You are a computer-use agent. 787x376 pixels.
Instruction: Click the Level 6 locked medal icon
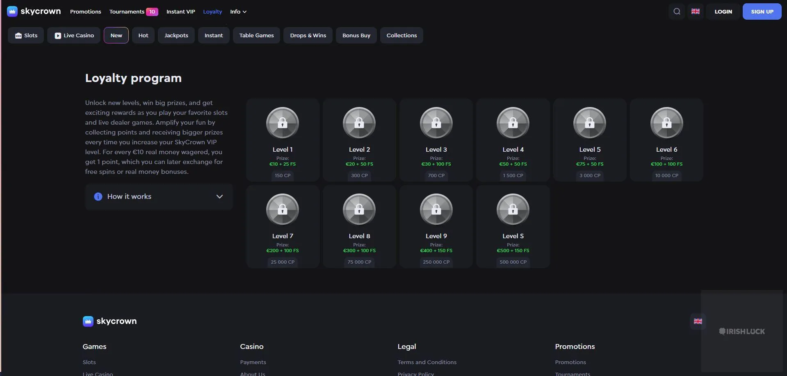point(666,123)
